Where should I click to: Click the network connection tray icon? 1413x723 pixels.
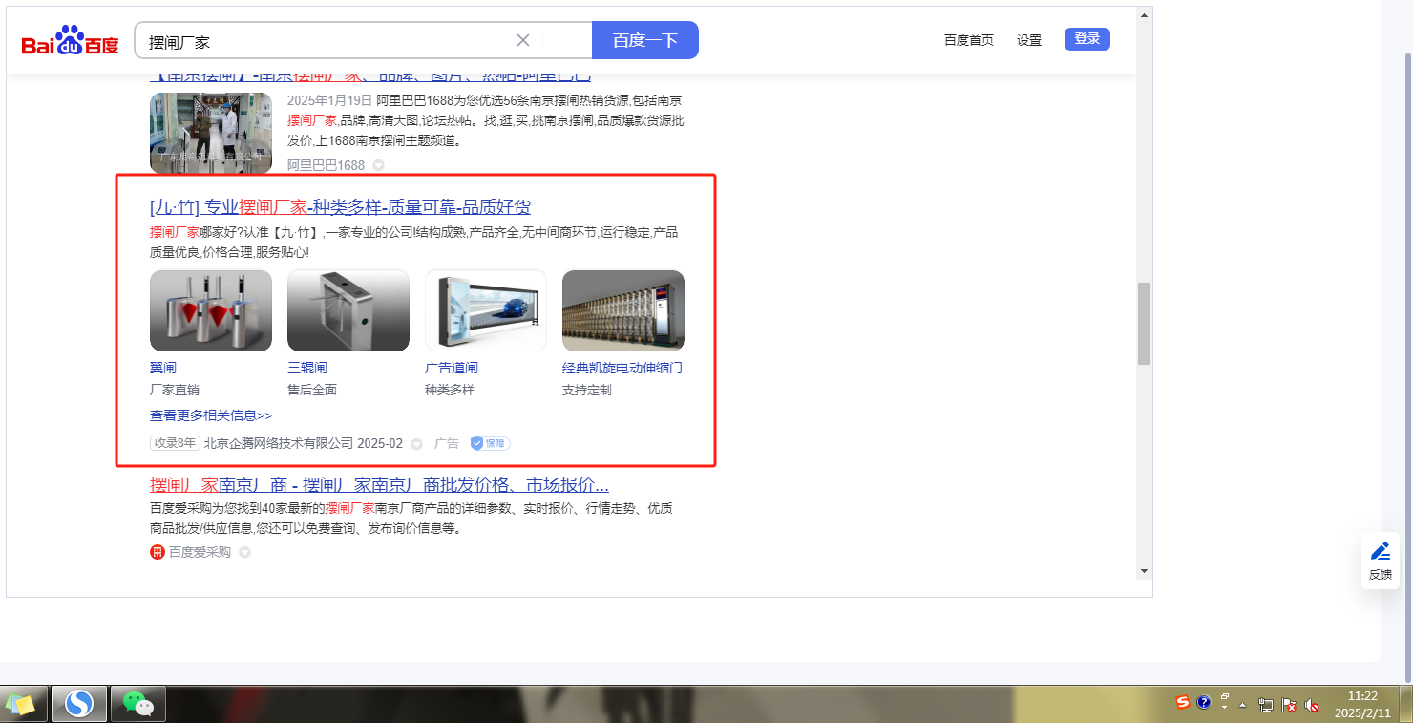click(1266, 706)
